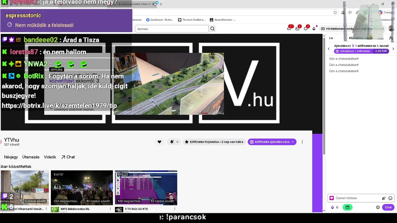
Task: Open the emote picker smiley in chat
Action: [x=390, y=198]
